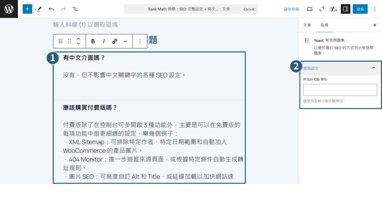The image size is (382, 199).
Task: Close the settings sidebar
Action: click(375, 25)
